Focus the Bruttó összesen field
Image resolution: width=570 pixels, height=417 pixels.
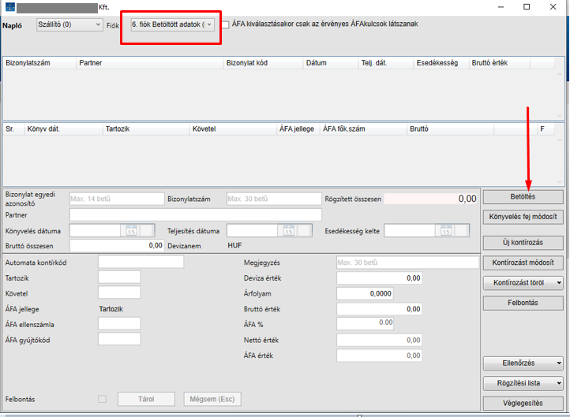click(117, 246)
